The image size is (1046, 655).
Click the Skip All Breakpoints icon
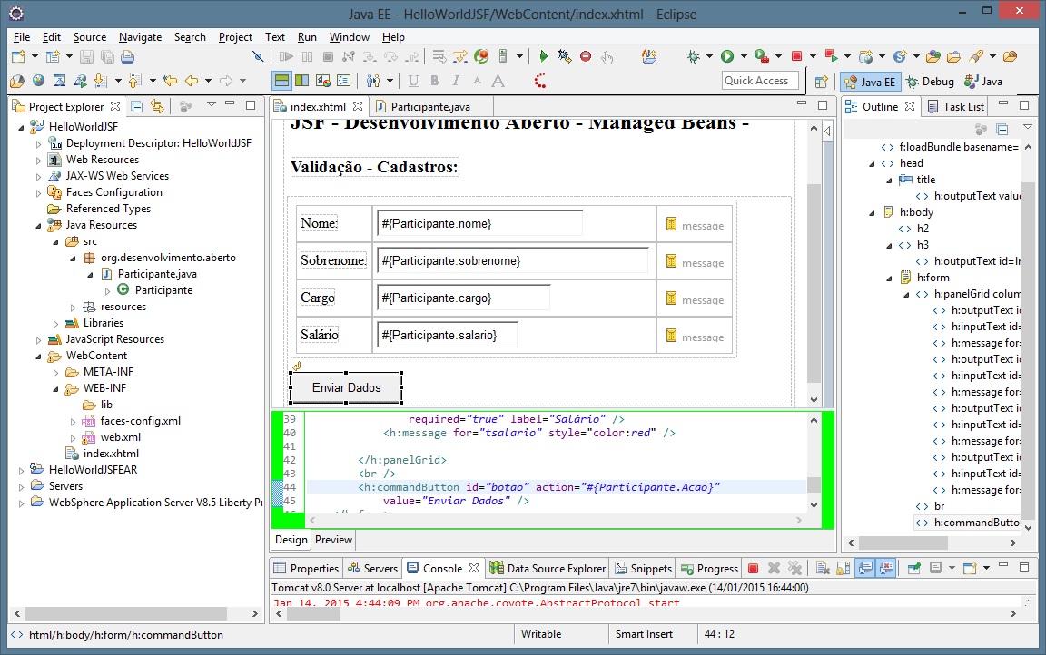(259, 56)
